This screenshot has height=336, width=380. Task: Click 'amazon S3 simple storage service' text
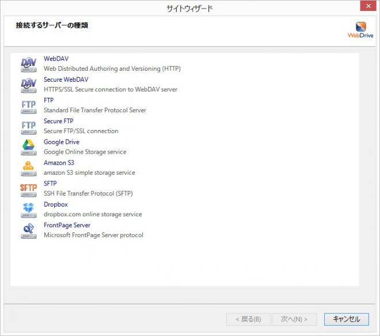(89, 173)
